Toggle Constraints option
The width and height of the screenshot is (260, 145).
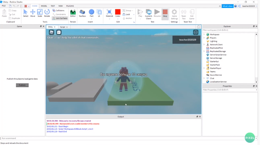(x=59, y=14)
